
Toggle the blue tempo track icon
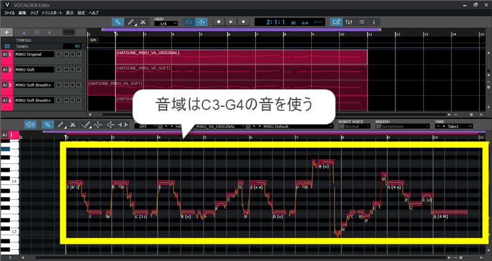7,47
